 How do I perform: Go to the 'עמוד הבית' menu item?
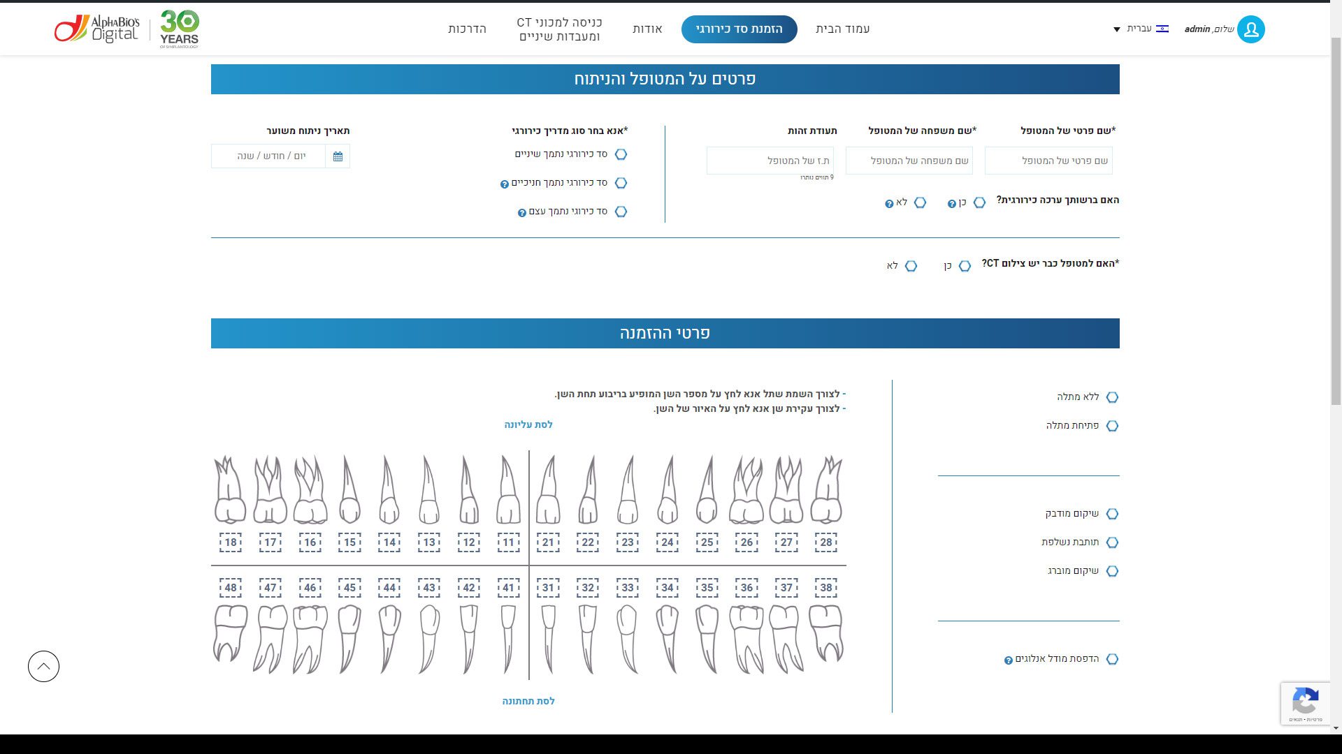[x=842, y=29]
